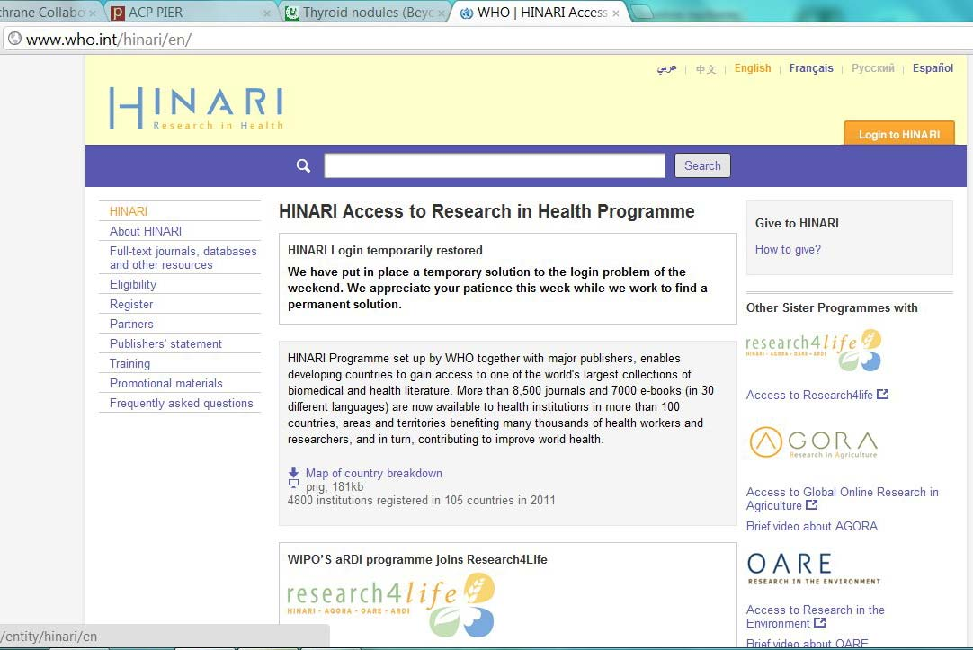The width and height of the screenshot is (973, 650).
Task: Click the Give to HINARI heading
Action: point(797,223)
